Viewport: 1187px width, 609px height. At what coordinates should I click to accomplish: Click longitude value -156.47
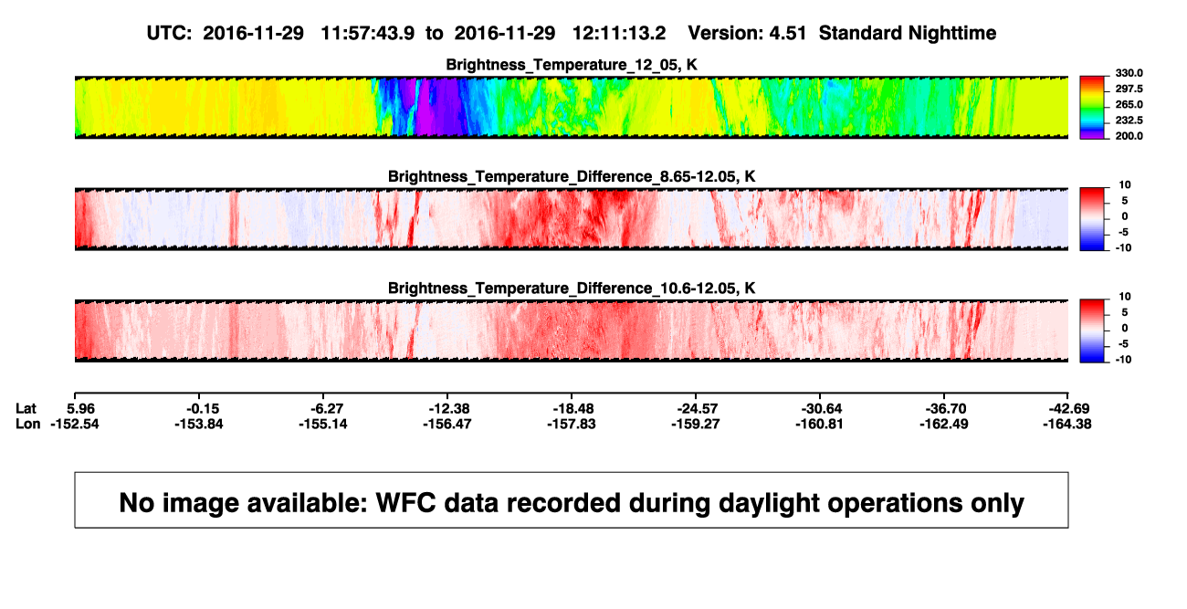pos(447,424)
